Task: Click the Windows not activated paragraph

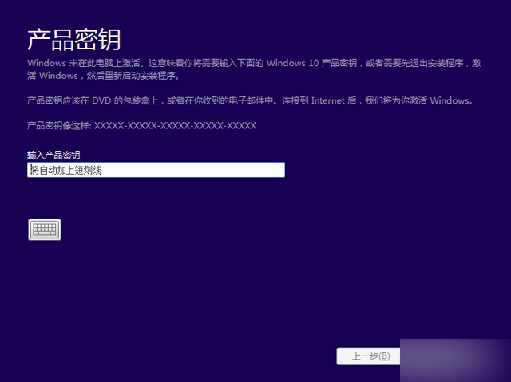Action: click(x=254, y=69)
